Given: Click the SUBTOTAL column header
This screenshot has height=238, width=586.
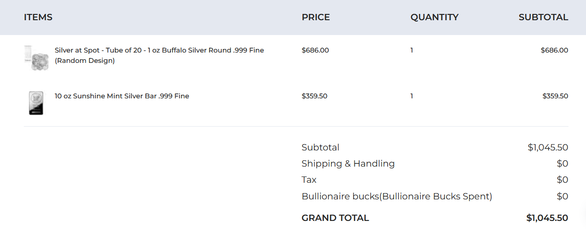Looking at the screenshot, I should point(543,18).
